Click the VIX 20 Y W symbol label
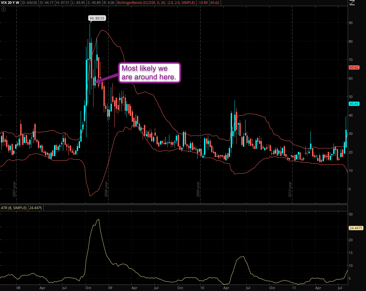This screenshot has height=291, width=366. click(10, 3)
